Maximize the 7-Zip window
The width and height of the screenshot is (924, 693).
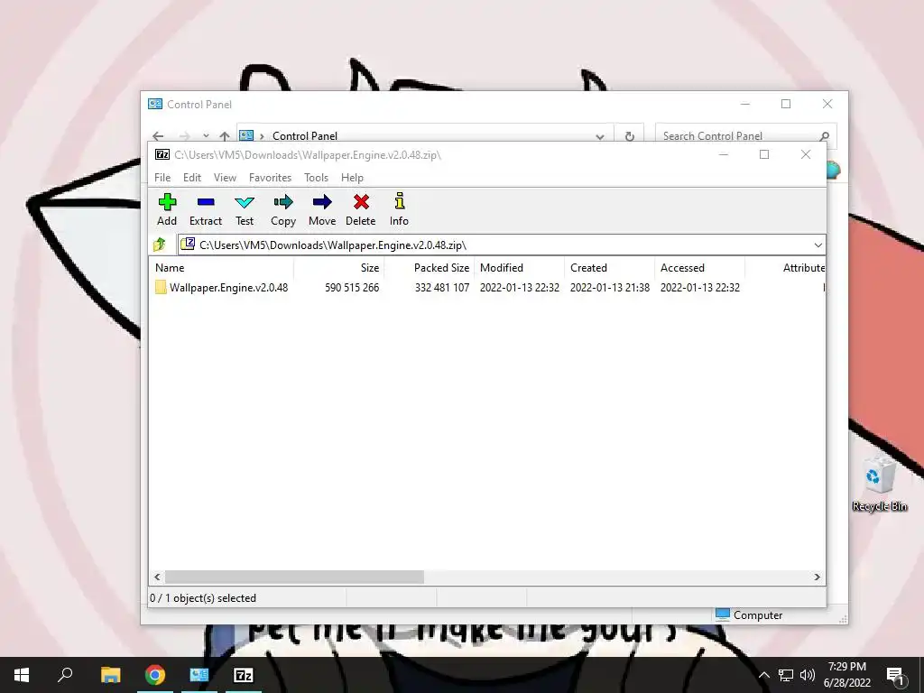click(764, 154)
